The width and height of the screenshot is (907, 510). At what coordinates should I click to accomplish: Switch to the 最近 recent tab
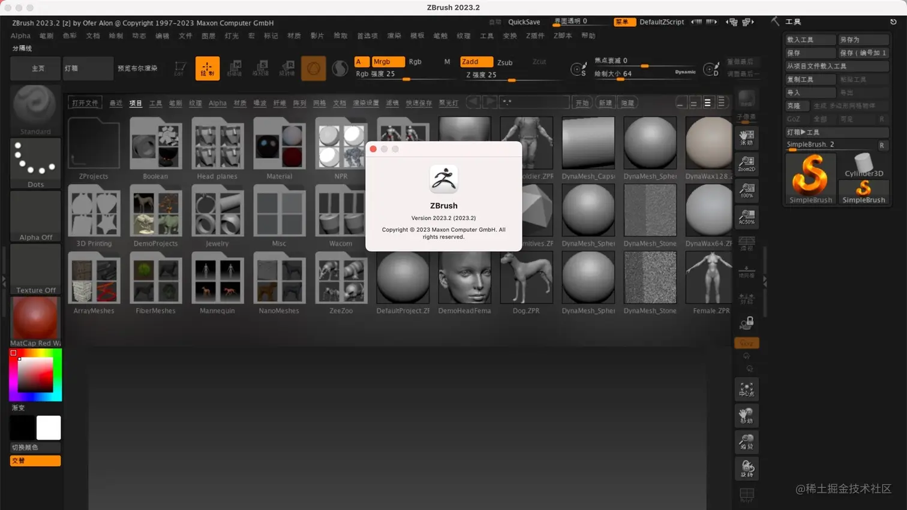(116, 103)
